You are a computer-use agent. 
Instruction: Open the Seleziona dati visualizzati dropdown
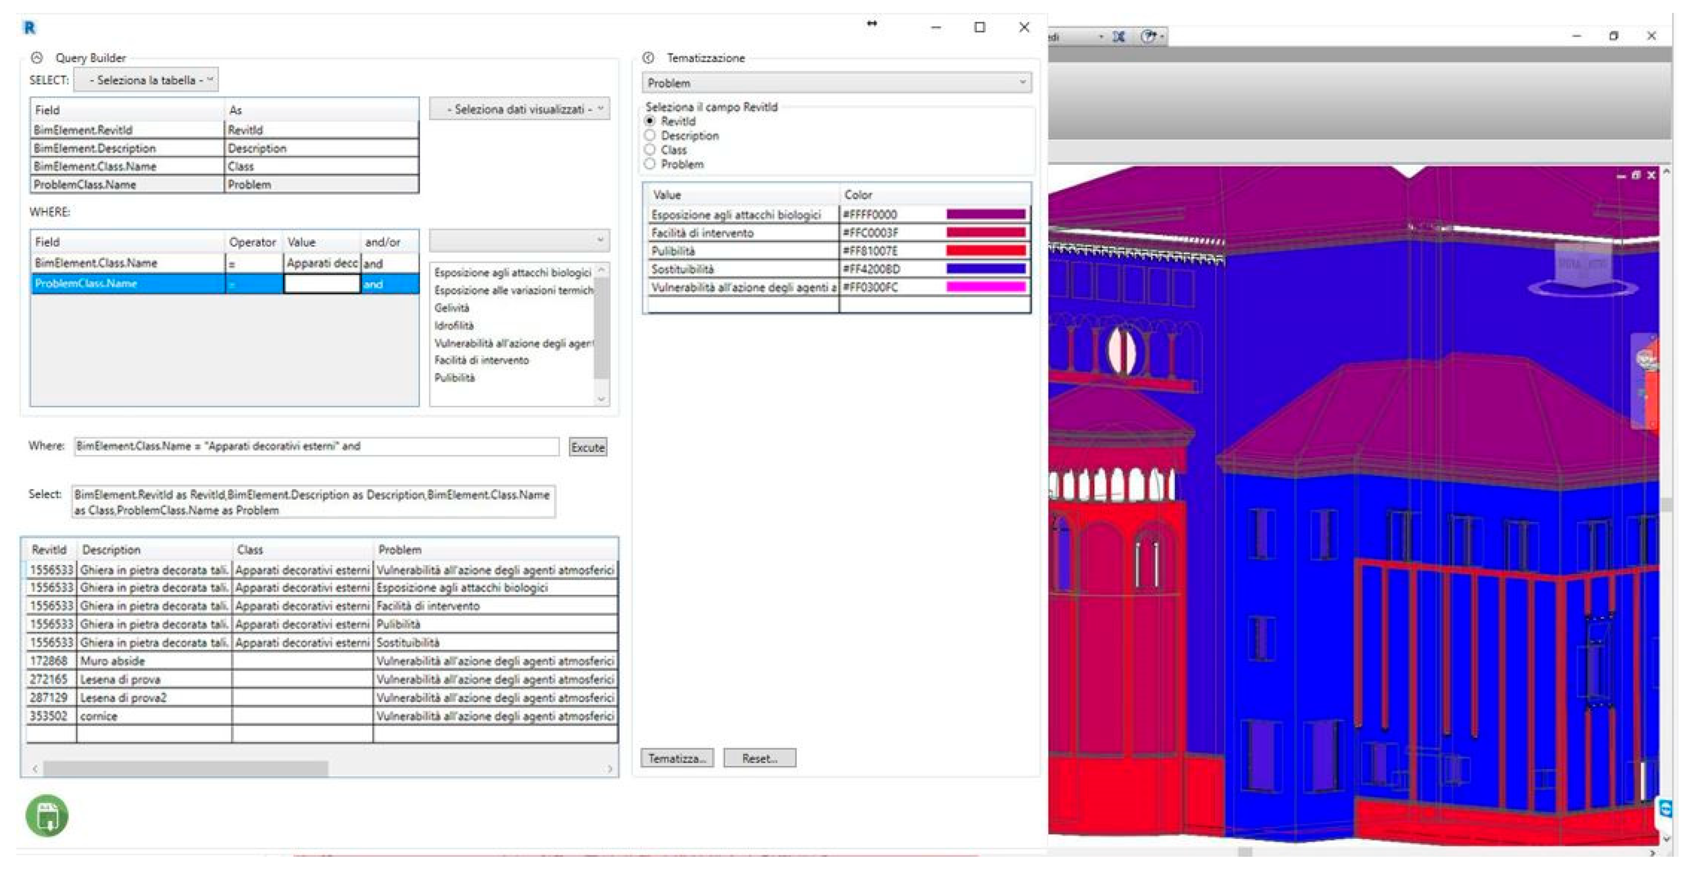click(519, 110)
